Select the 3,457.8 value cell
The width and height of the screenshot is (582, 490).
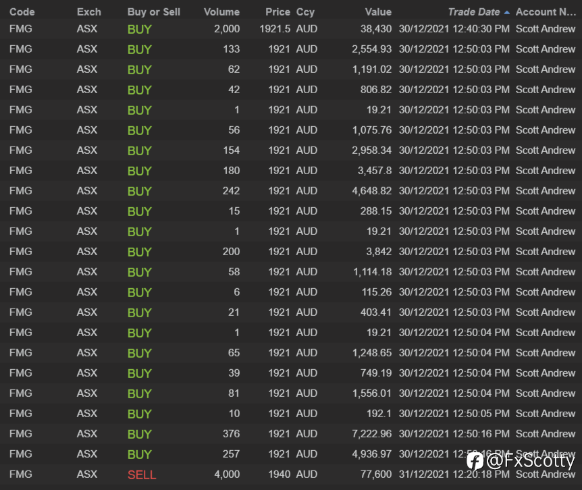pyautogui.click(x=374, y=170)
